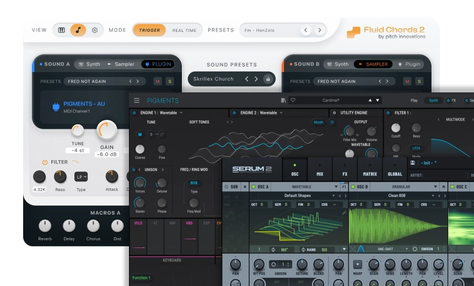Load previous Pigments preset with up arrow
Viewport: 474px width, 286px height.
click(370, 100)
